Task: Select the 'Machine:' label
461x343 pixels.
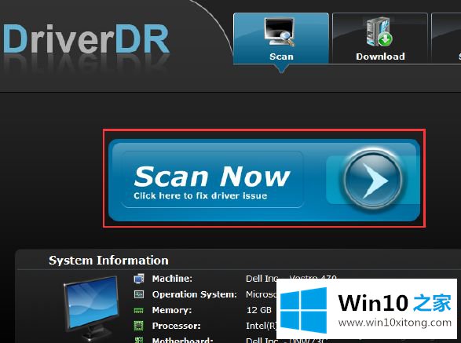Action: pyautogui.click(x=172, y=279)
